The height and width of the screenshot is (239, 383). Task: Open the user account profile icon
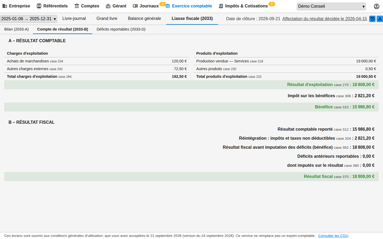tap(377, 6)
